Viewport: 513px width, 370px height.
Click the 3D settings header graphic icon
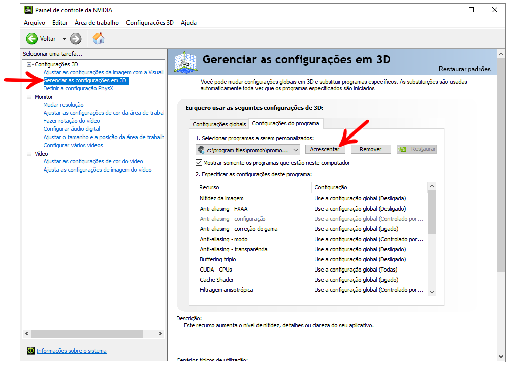coord(185,62)
